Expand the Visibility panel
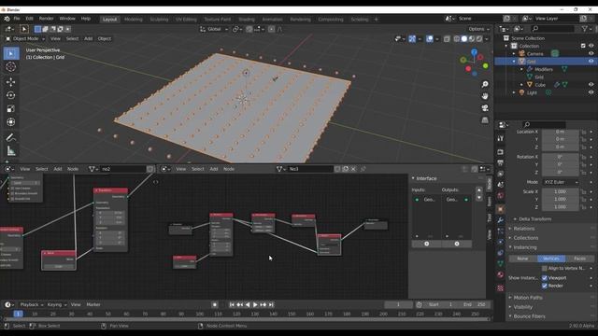598x336 pixels. (522, 307)
